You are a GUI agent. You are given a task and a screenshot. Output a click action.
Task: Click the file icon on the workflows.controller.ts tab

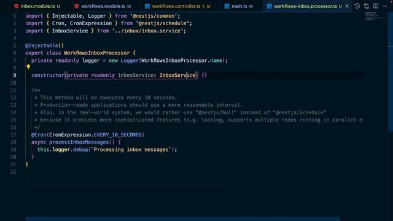(147, 6)
